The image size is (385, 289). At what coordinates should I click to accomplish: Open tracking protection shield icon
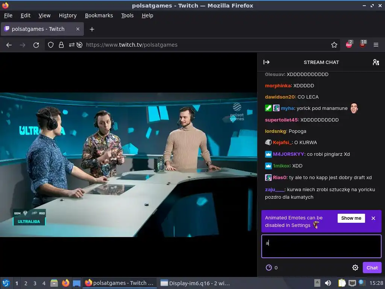(51, 45)
